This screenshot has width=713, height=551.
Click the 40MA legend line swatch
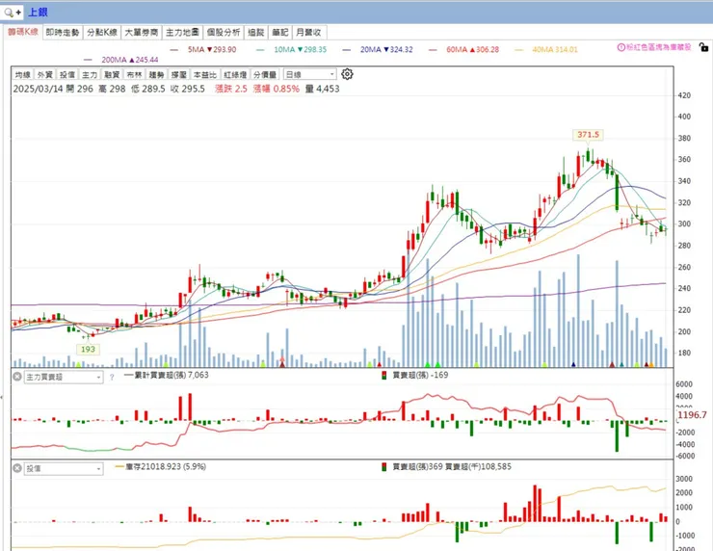[518, 49]
